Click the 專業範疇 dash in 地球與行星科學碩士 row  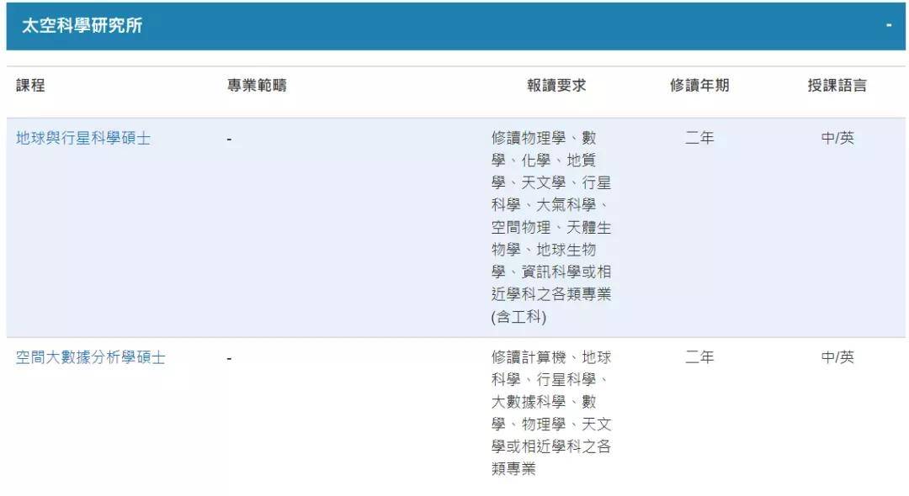pyautogui.click(x=229, y=139)
